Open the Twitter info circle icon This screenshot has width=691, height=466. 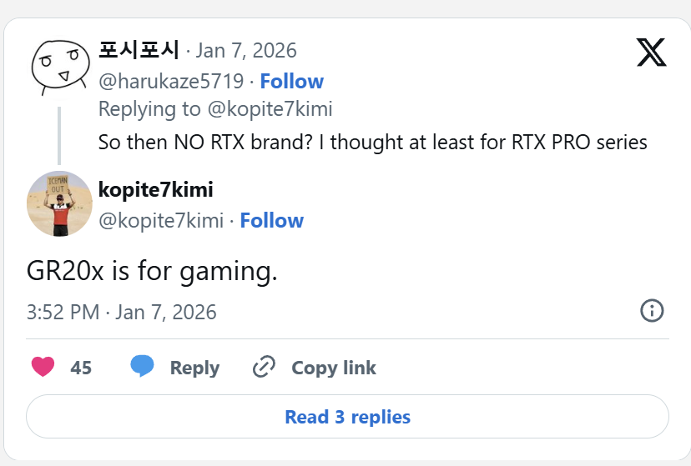(652, 311)
